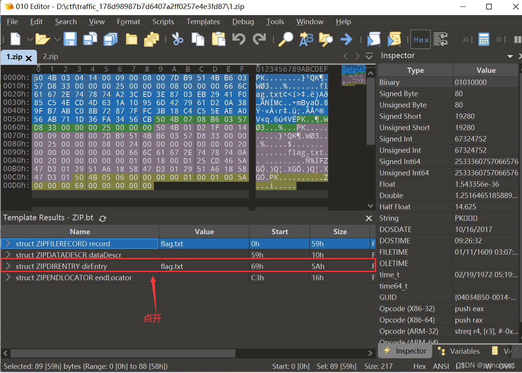Click the Signed Int value 67324752
The height and width of the screenshot is (373, 522).
tap(470, 139)
